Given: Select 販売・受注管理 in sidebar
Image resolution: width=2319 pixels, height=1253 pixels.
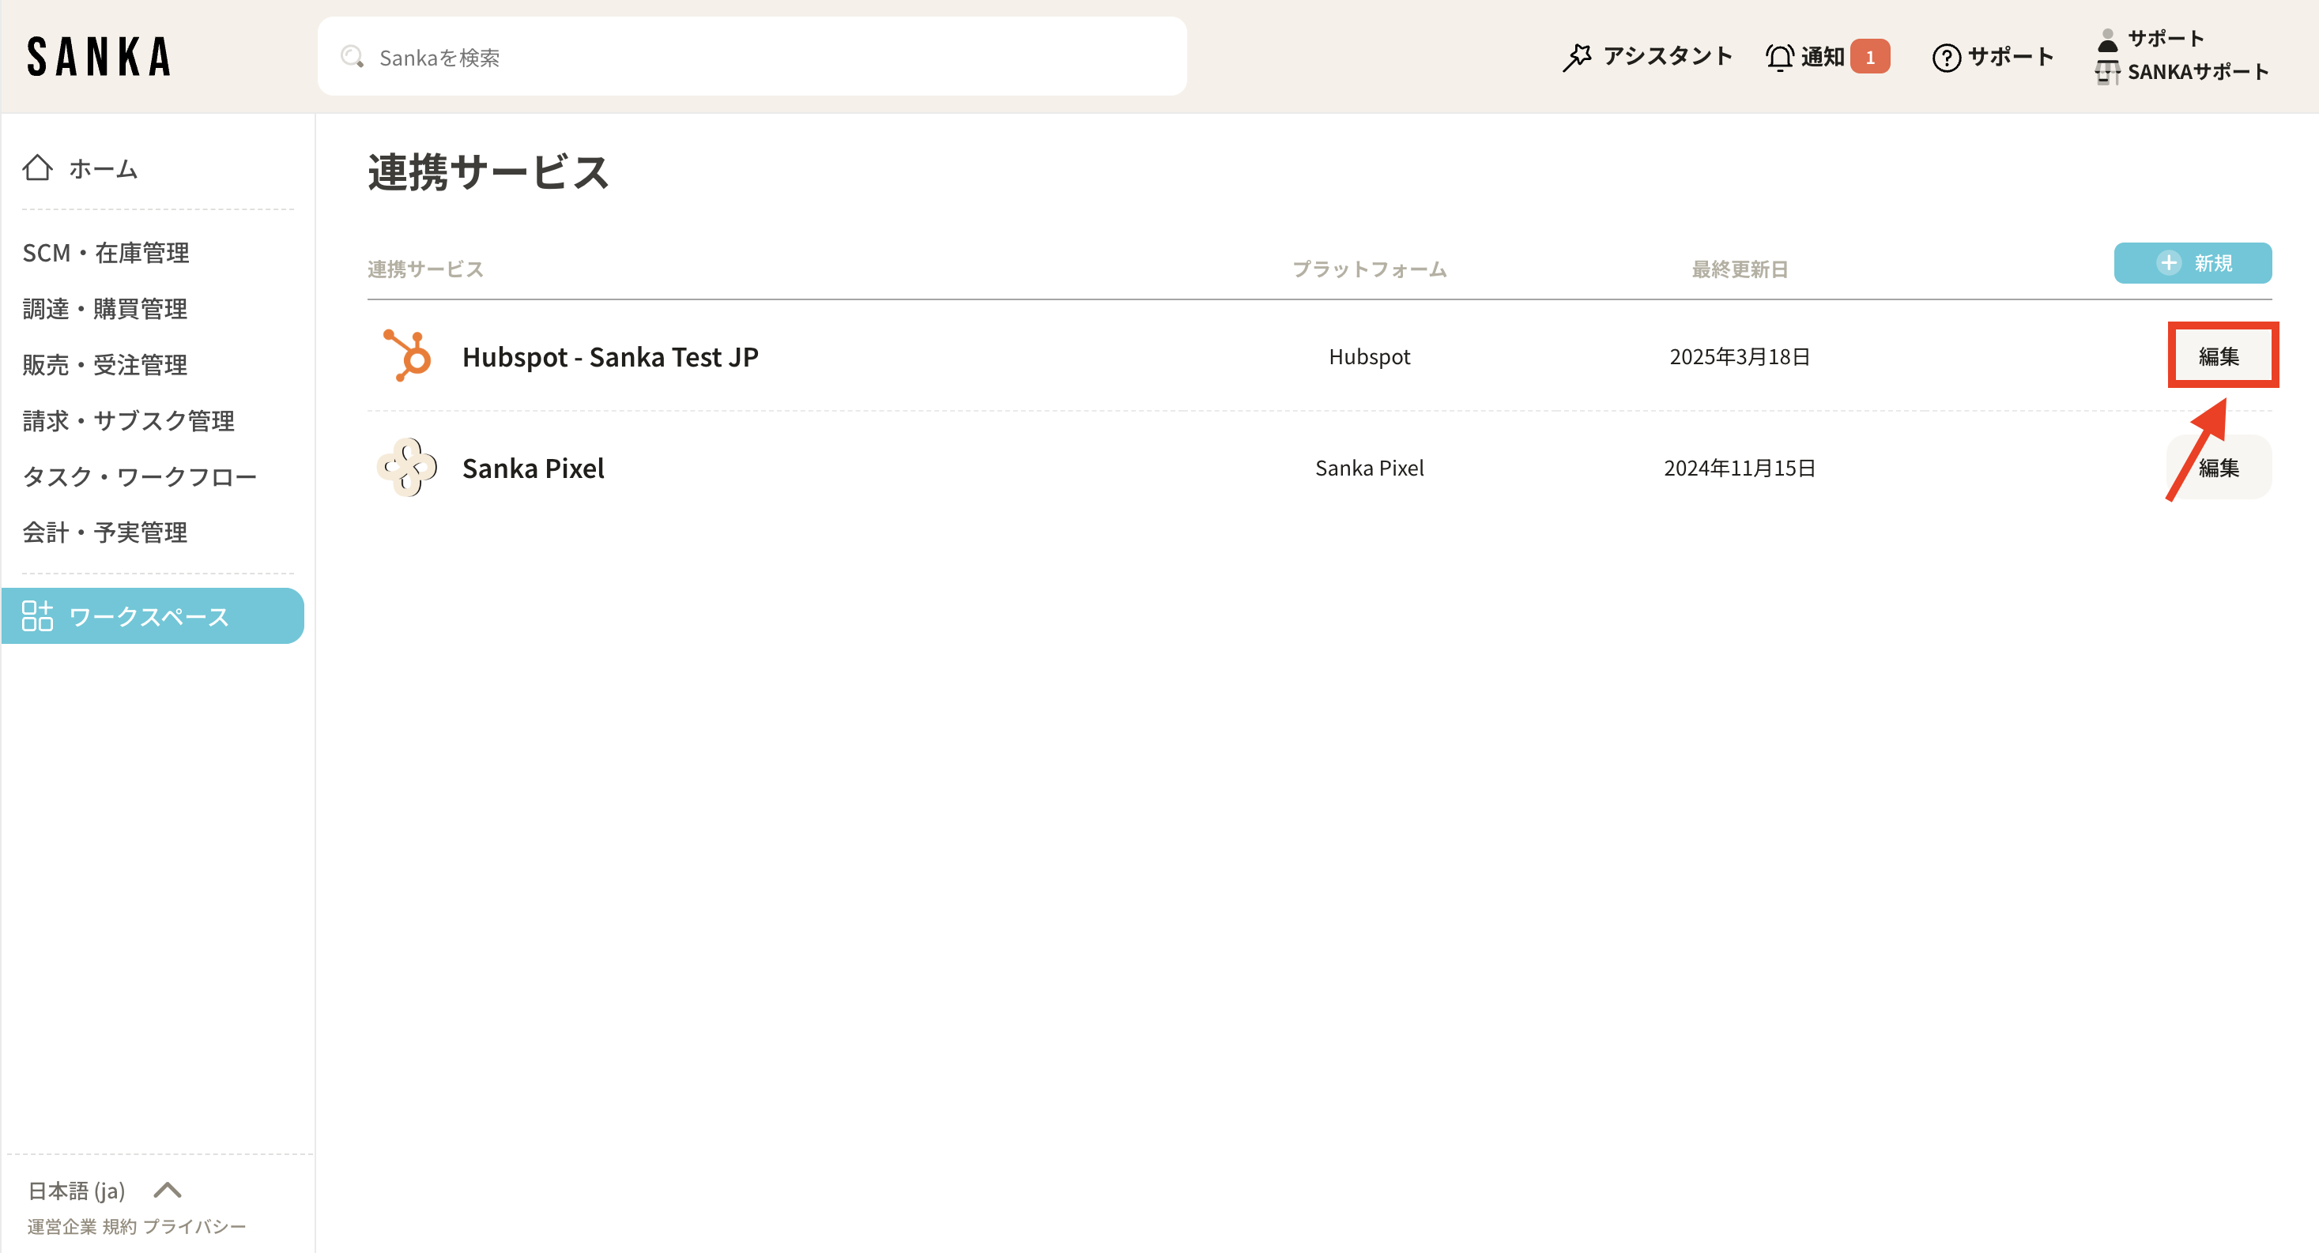Looking at the screenshot, I should pyautogui.click(x=105, y=364).
